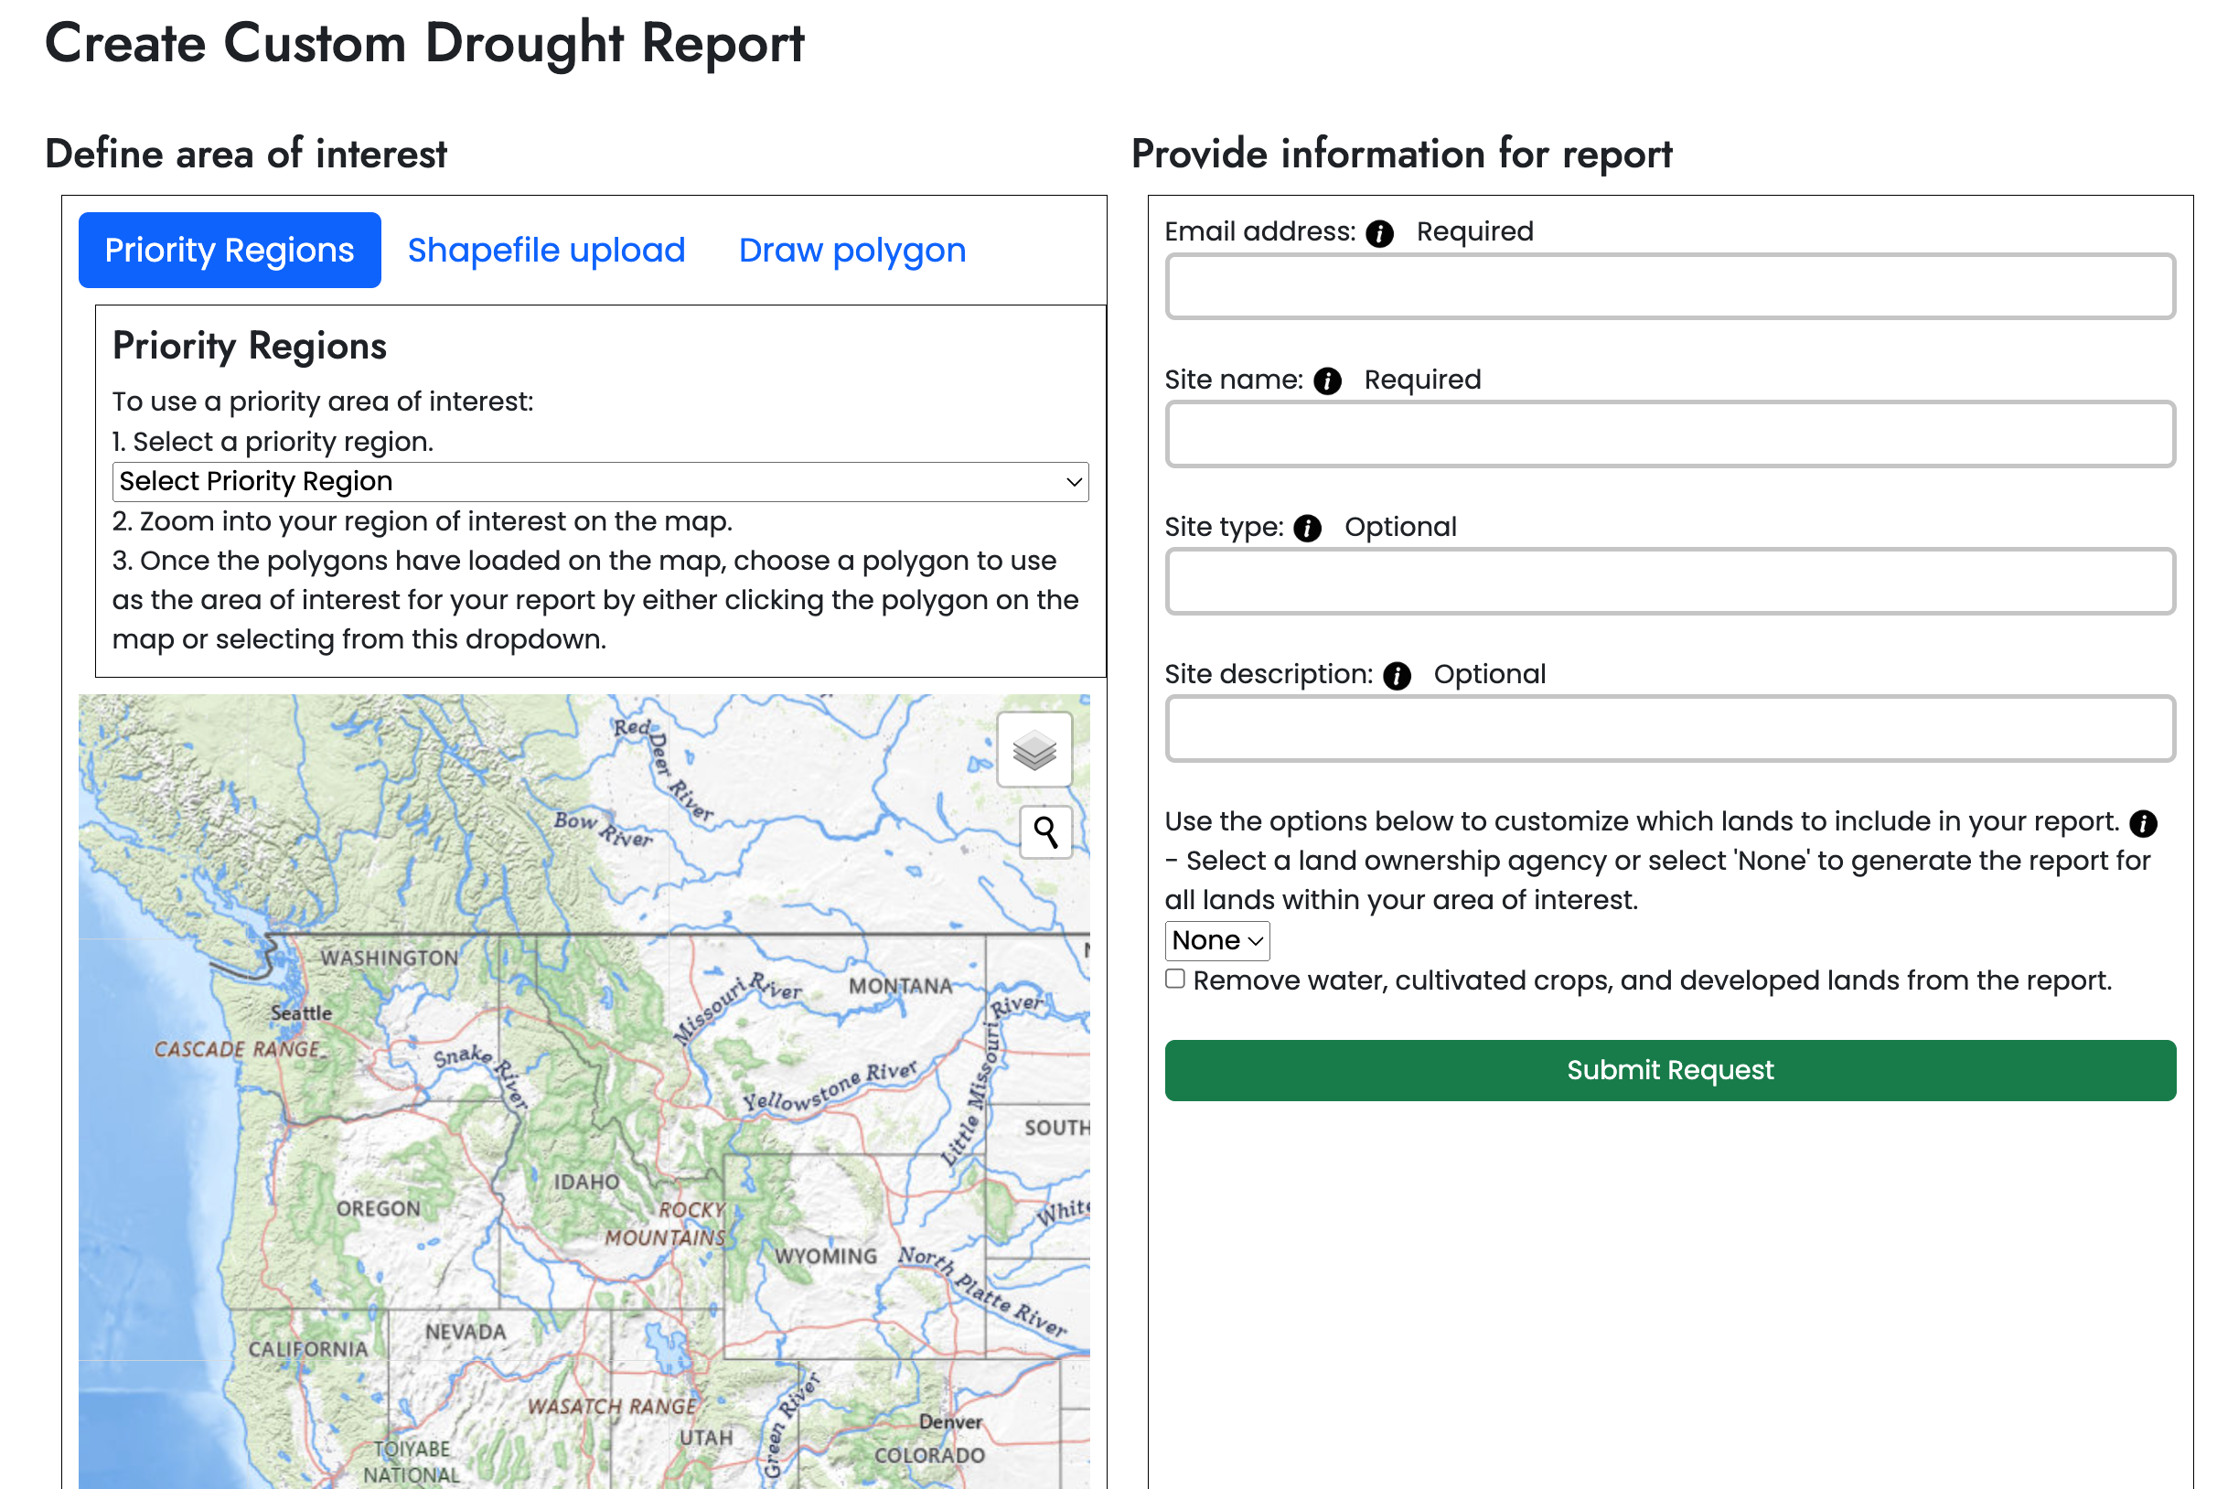Focus the Email address input field

(1669, 287)
